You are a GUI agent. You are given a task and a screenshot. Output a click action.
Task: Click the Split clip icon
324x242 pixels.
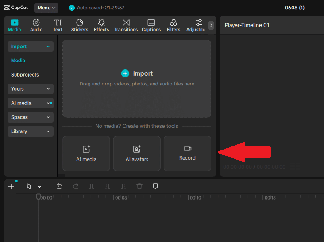(x=92, y=186)
